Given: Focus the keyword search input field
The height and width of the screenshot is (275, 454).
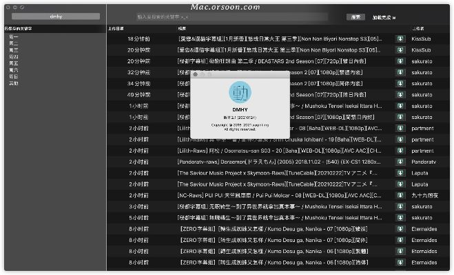Looking at the screenshot, I should pyautogui.click(x=231, y=17).
